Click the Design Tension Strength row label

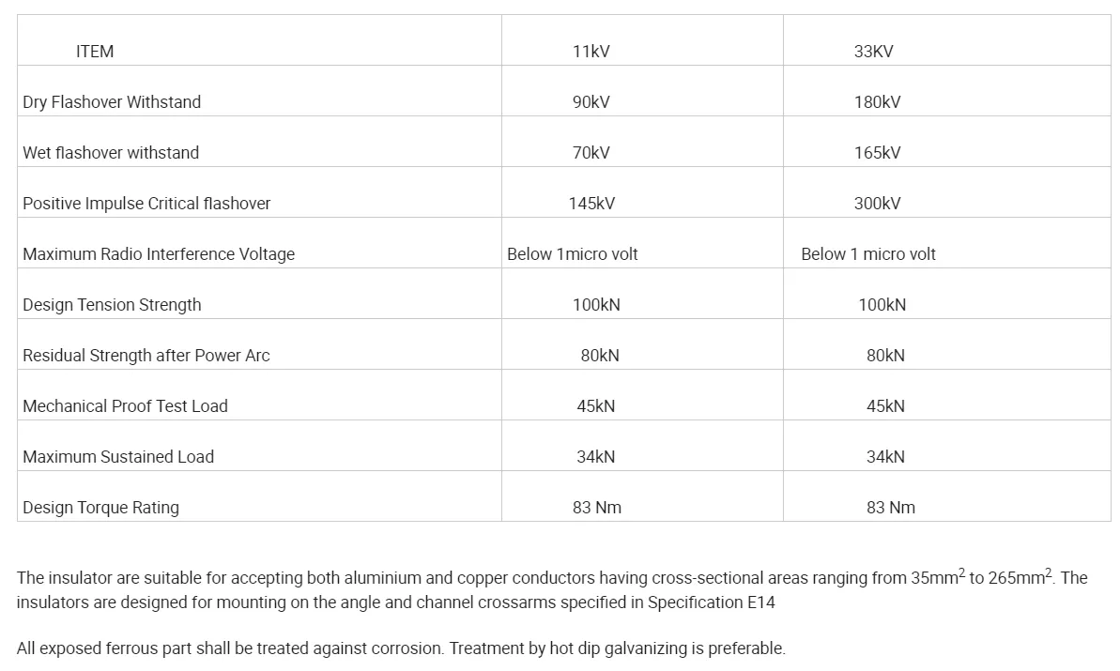coord(112,305)
